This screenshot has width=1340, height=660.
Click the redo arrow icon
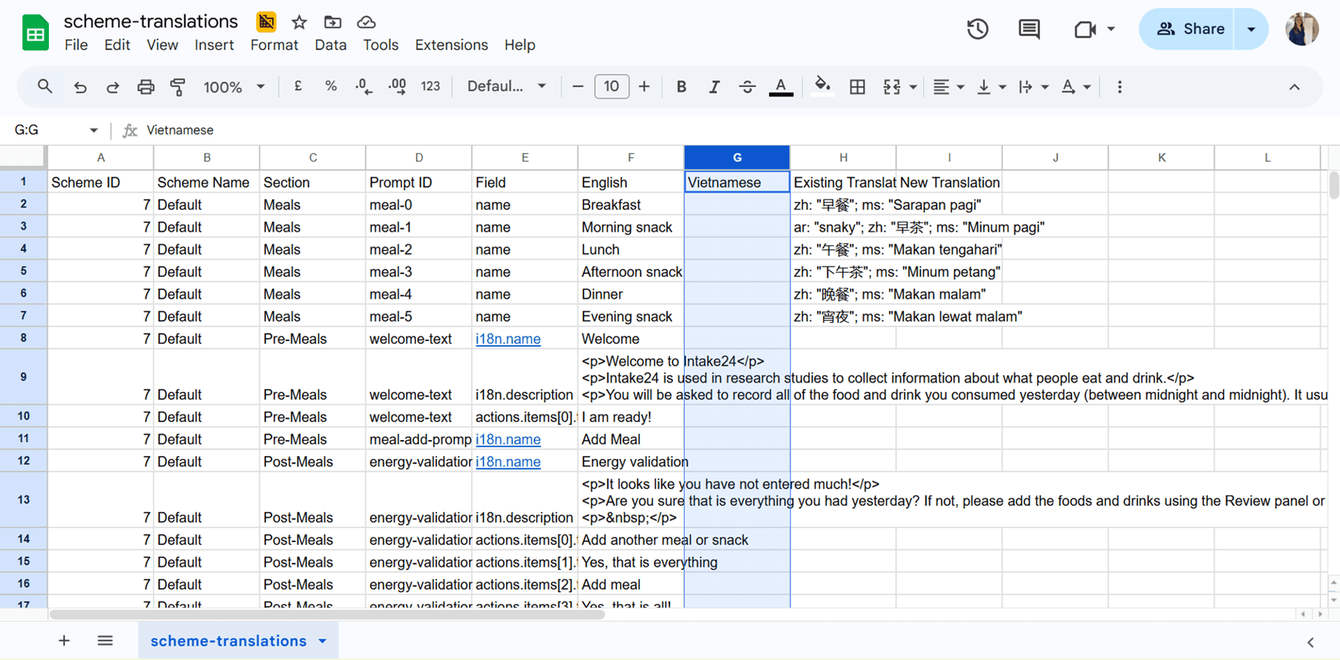pos(112,87)
